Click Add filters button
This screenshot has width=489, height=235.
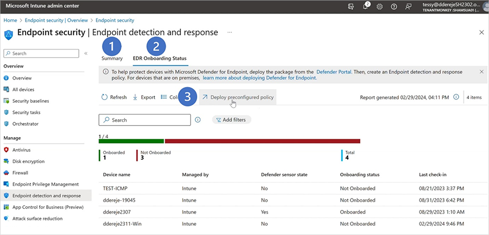231,120
